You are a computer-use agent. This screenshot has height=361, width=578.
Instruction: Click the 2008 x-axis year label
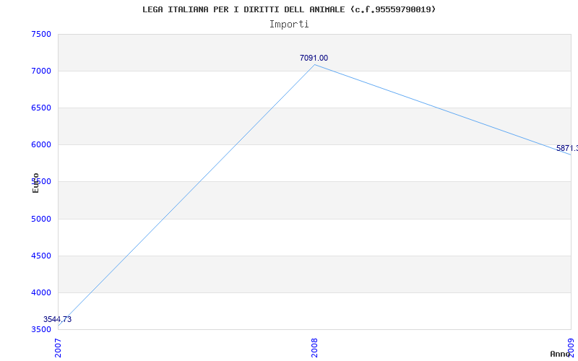point(314,348)
